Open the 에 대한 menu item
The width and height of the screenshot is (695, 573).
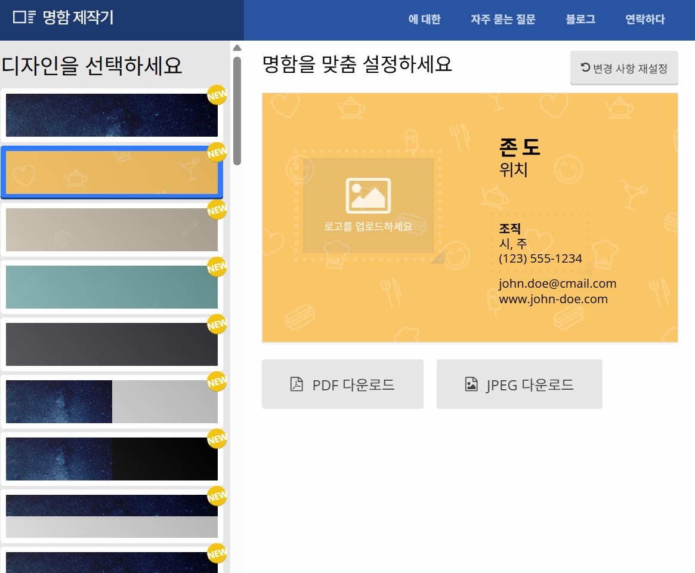point(424,19)
